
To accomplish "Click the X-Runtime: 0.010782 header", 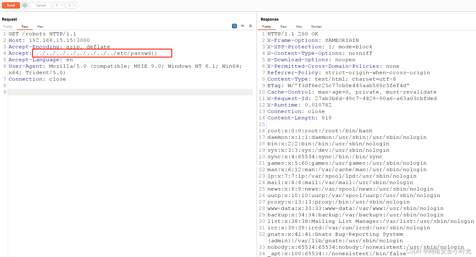I will pyautogui.click(x=299, y=105).
